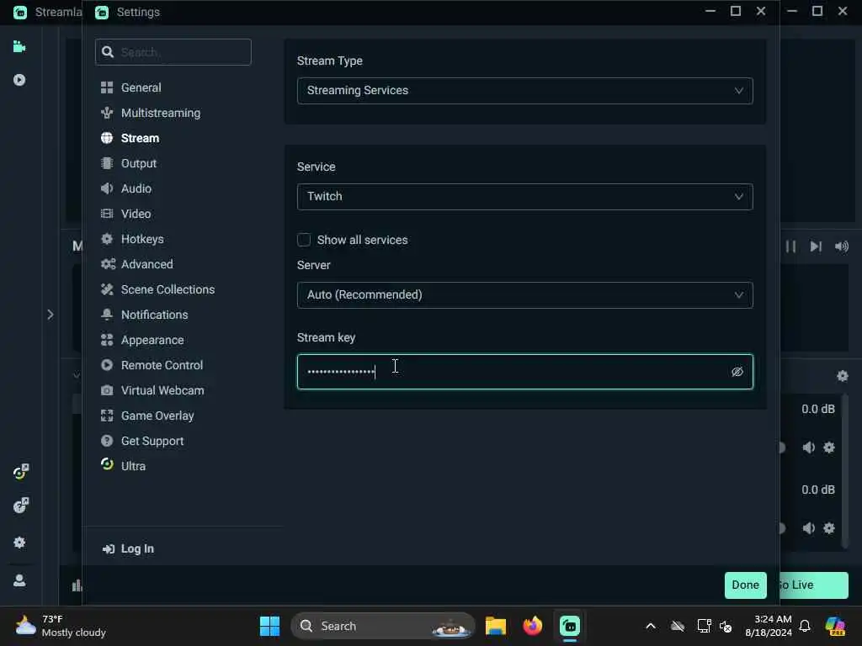The height and width of the screenshot is (646, 862).
Task: Click the user account icon in left sidebar
Action: point(19,581)
